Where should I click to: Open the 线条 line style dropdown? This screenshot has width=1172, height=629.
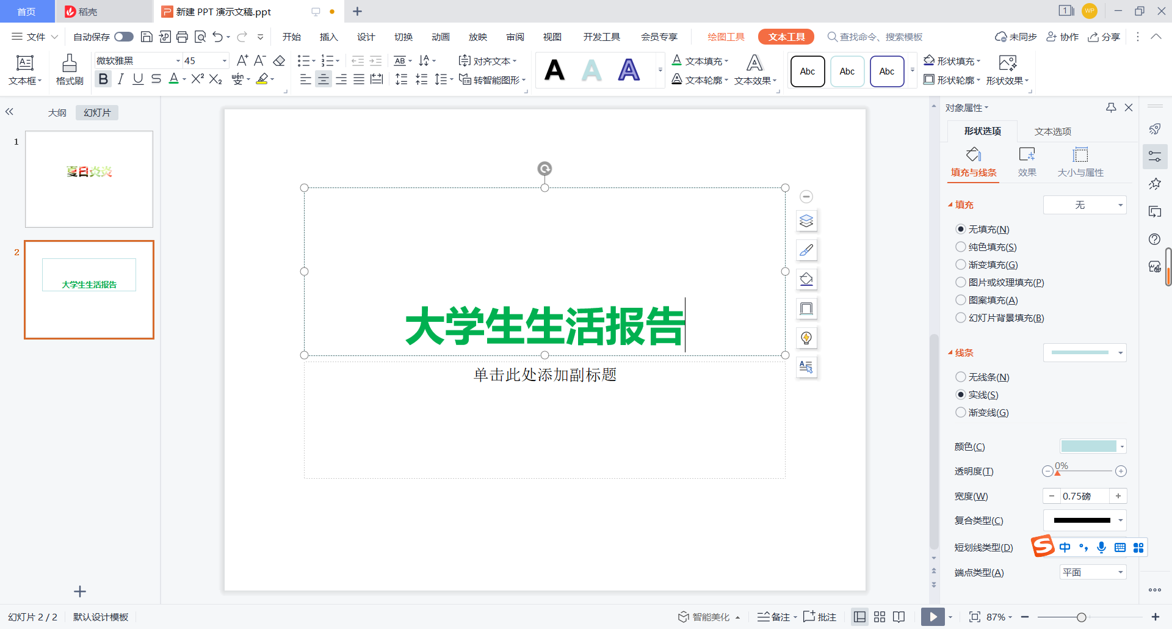click(1085, 352)
